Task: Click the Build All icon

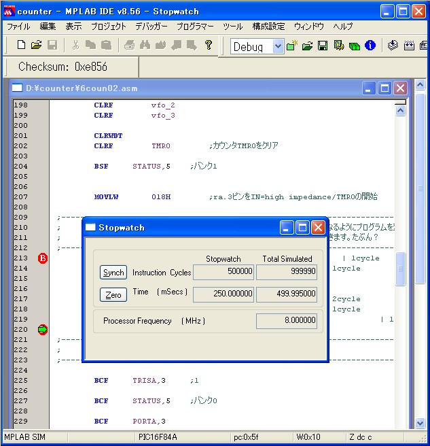Action: coord(409,46)
